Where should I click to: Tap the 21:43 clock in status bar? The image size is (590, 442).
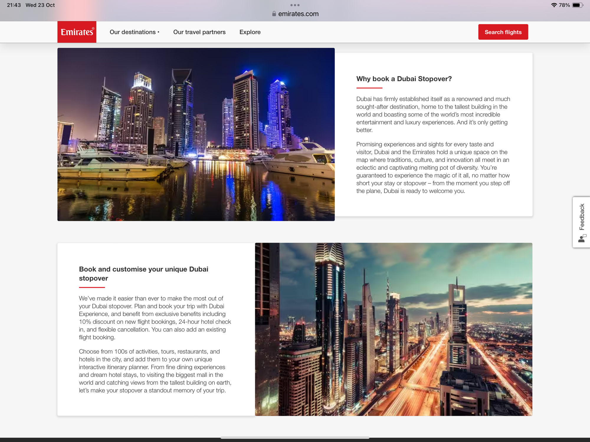point(14,5)
